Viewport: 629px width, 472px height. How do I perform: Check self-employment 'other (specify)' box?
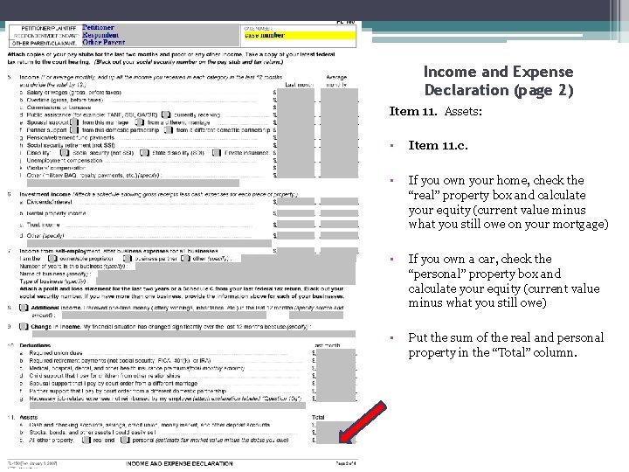[185, 259]
